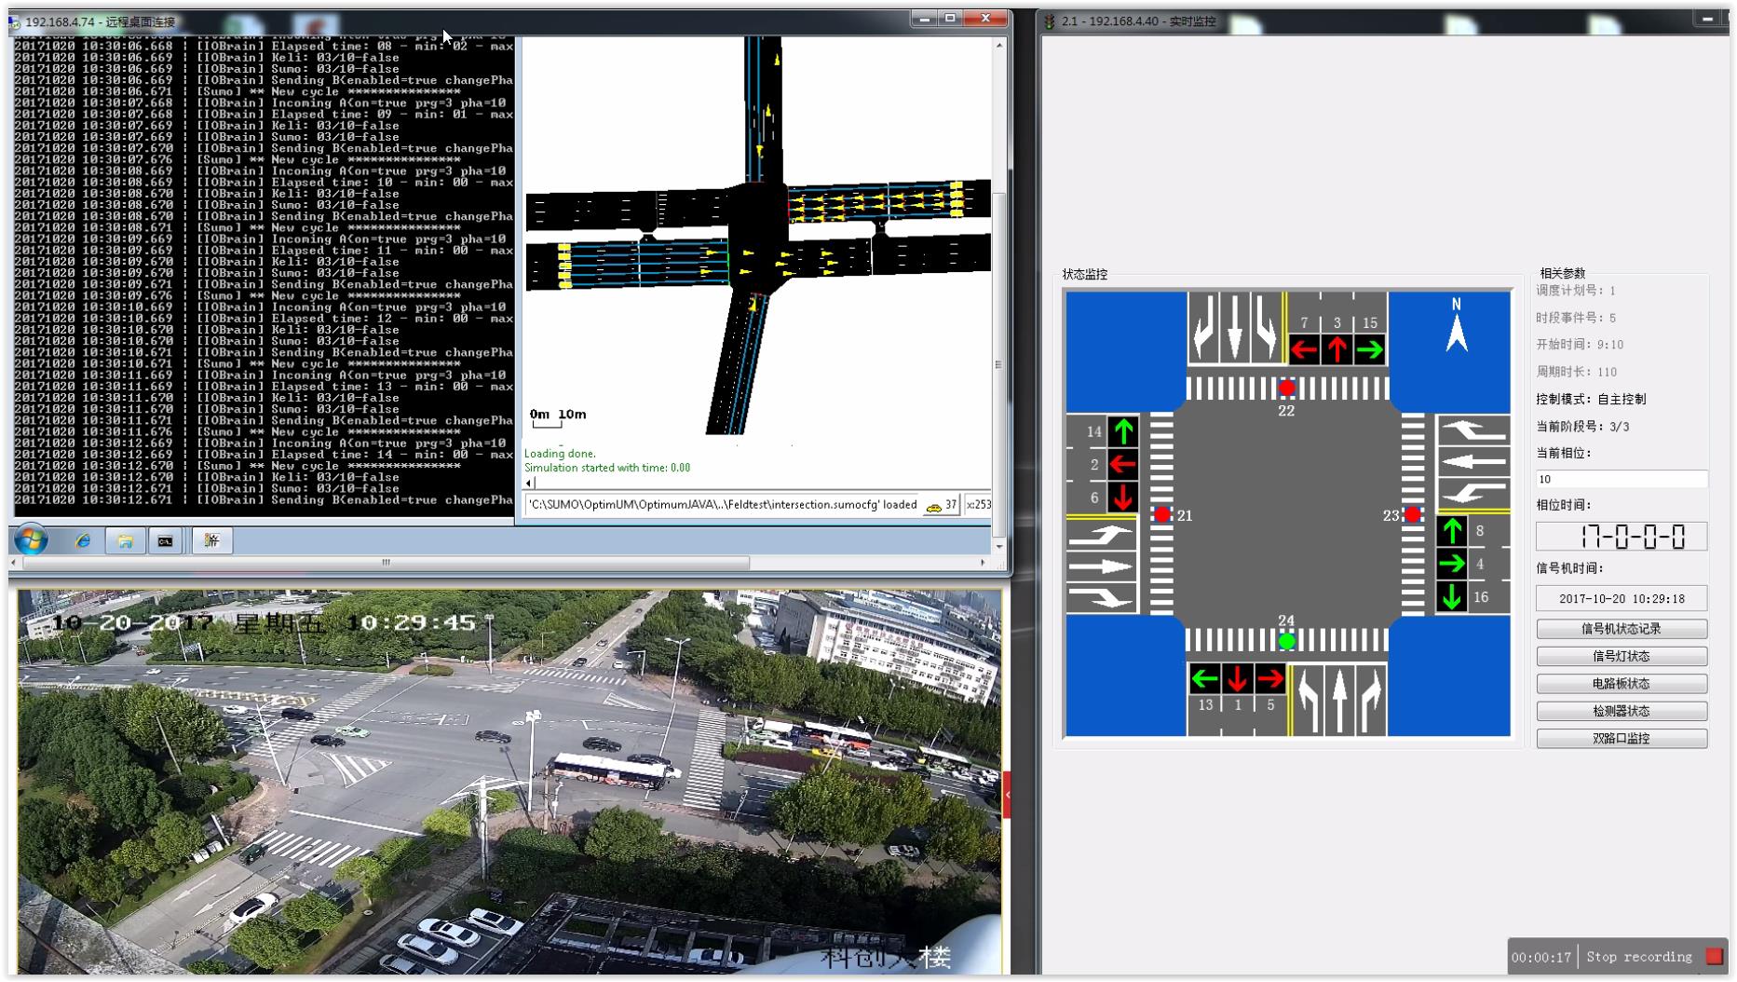Open the File Explorer taskbar icon
This screenshot has width=1737, height=982.
pyautogui.click(x=125, y=540)
